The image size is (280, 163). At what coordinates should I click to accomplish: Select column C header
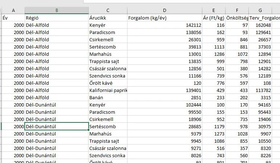(108, 11)
